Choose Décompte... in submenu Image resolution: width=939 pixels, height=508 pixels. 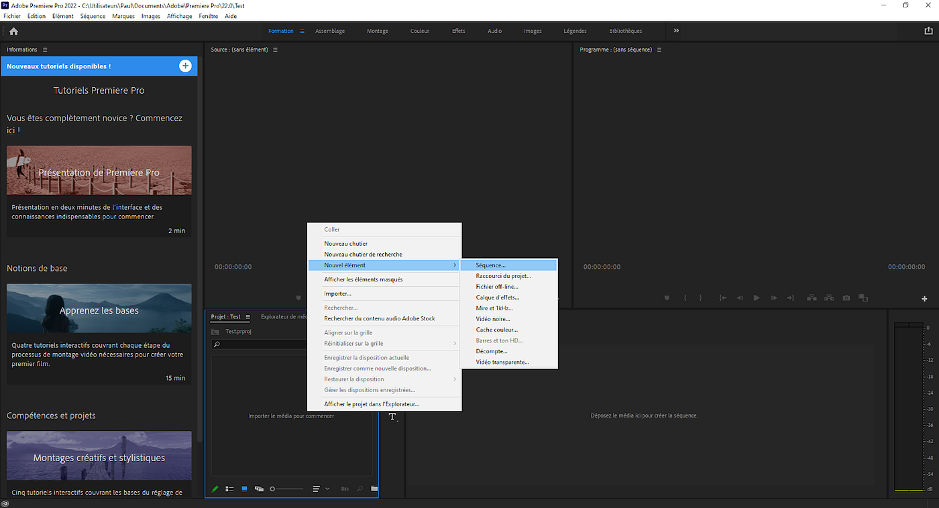point(508,351)
